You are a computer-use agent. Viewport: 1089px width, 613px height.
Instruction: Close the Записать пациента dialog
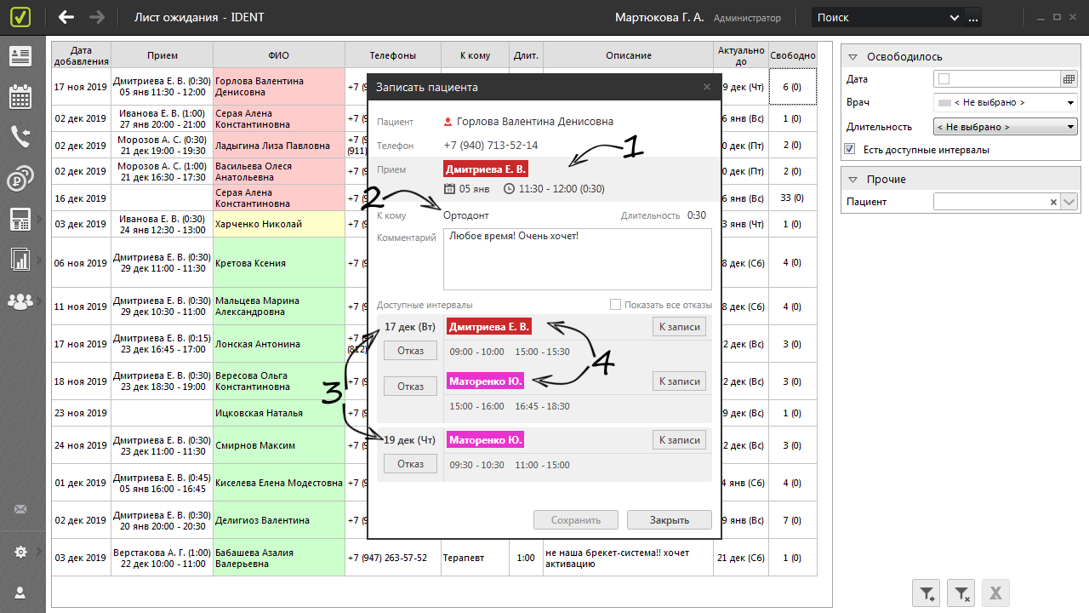[707, 87]
